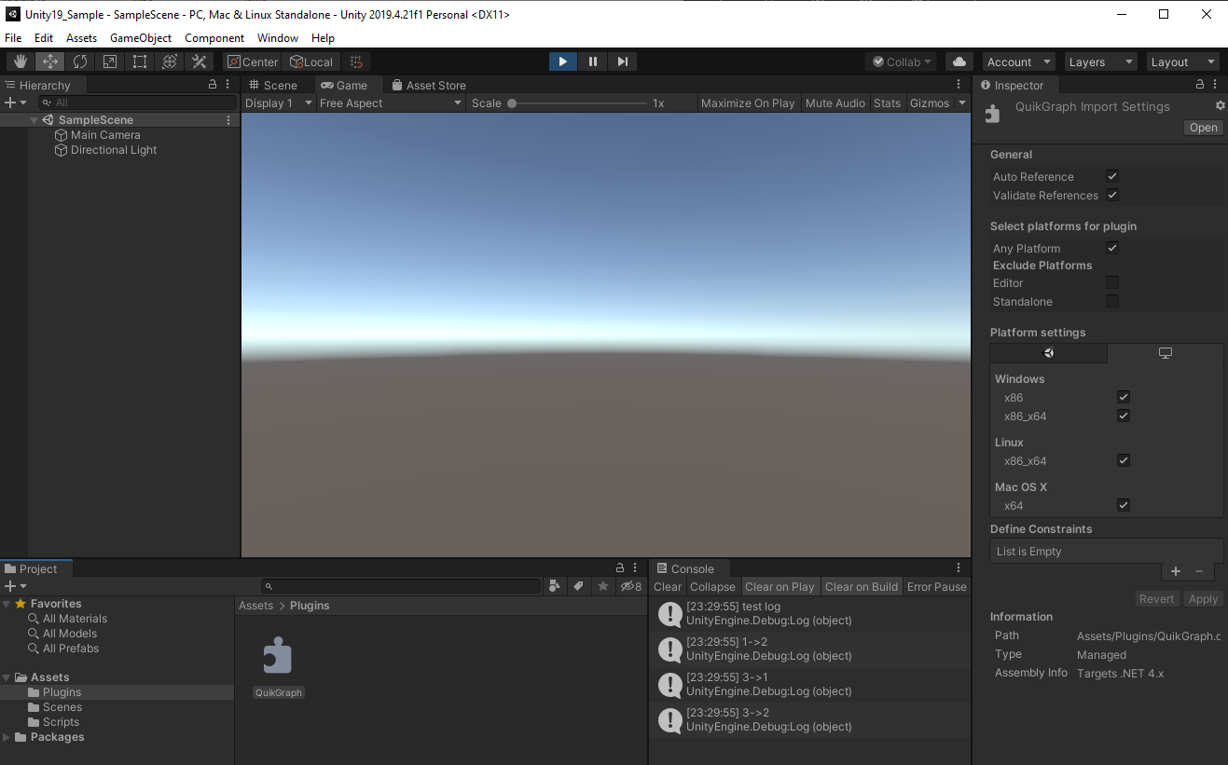Open the Free Aspect dropdown

390,103
